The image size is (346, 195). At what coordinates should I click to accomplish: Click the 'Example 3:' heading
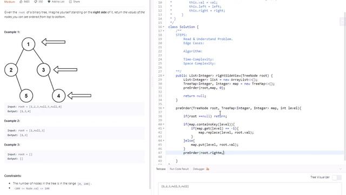coord(12,145)
